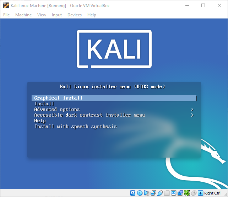The height and width of the screenshot is (197, 228).
Task: Click the video recording status icon
Action: pyautogui.click(x=180, y=193)
